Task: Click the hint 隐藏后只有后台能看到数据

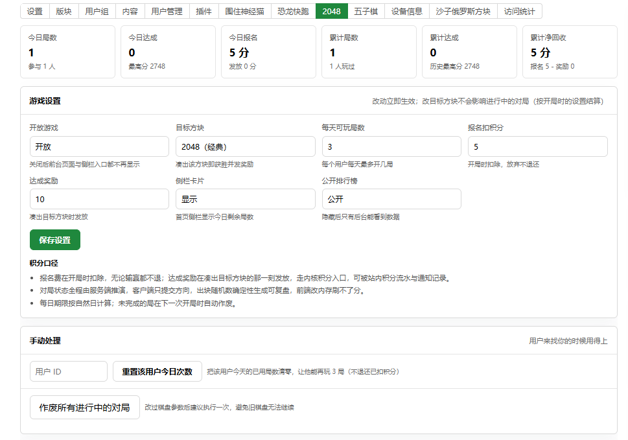Action: click(360, 216)
